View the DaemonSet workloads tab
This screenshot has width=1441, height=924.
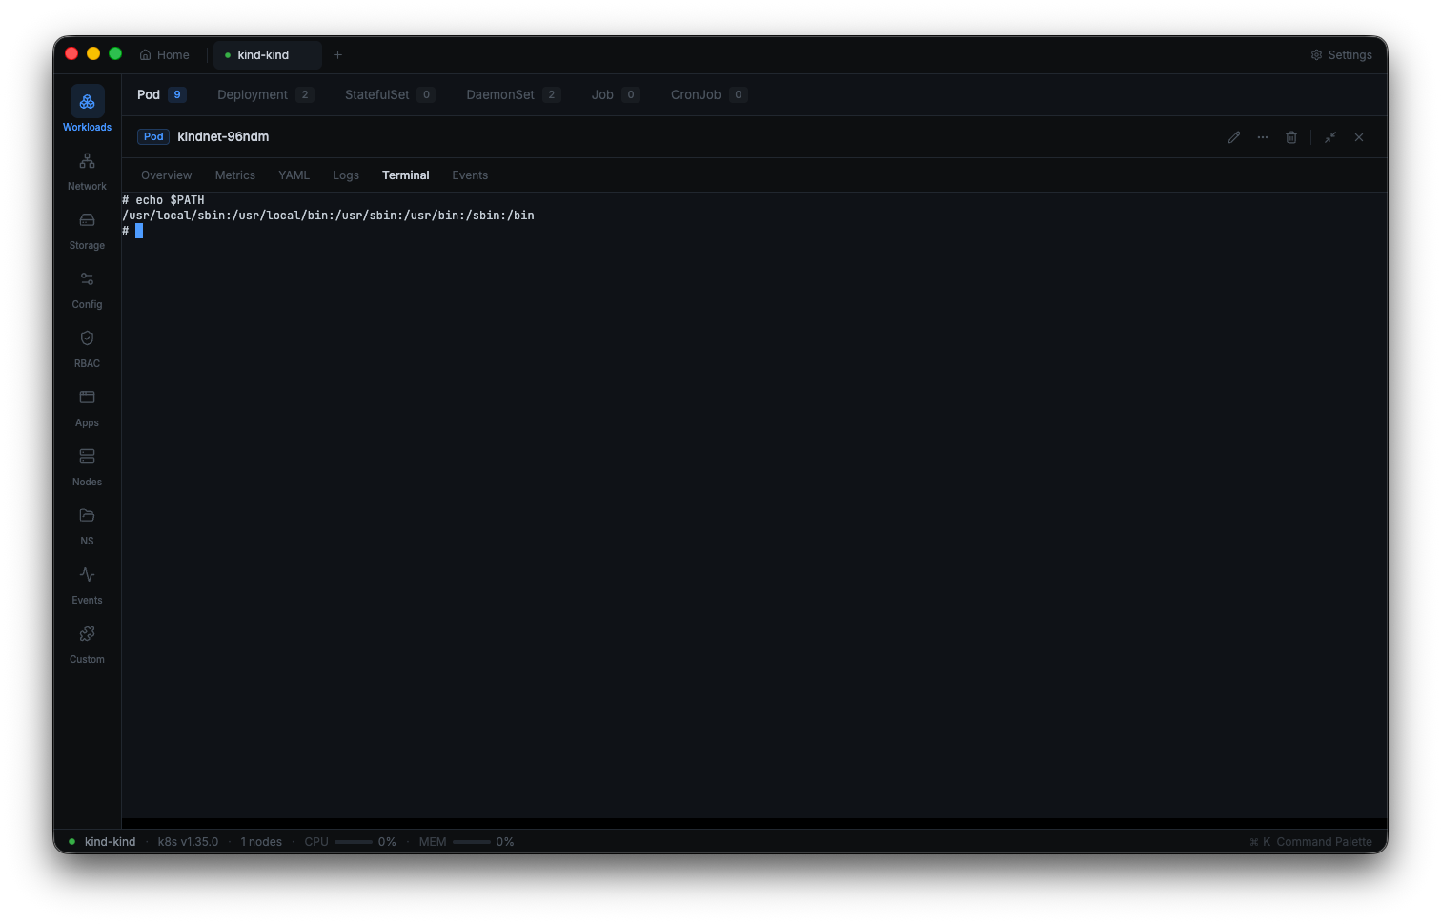point(499,94)
